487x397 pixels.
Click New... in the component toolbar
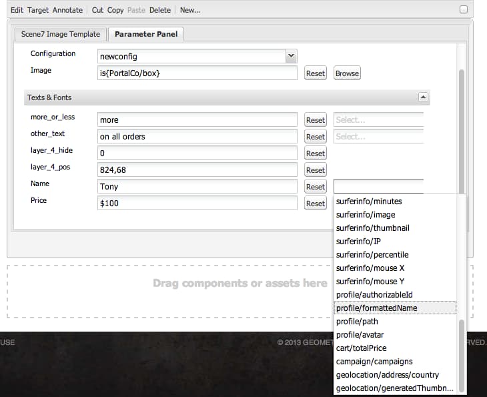pyautogui.click(x=189, y=10)
